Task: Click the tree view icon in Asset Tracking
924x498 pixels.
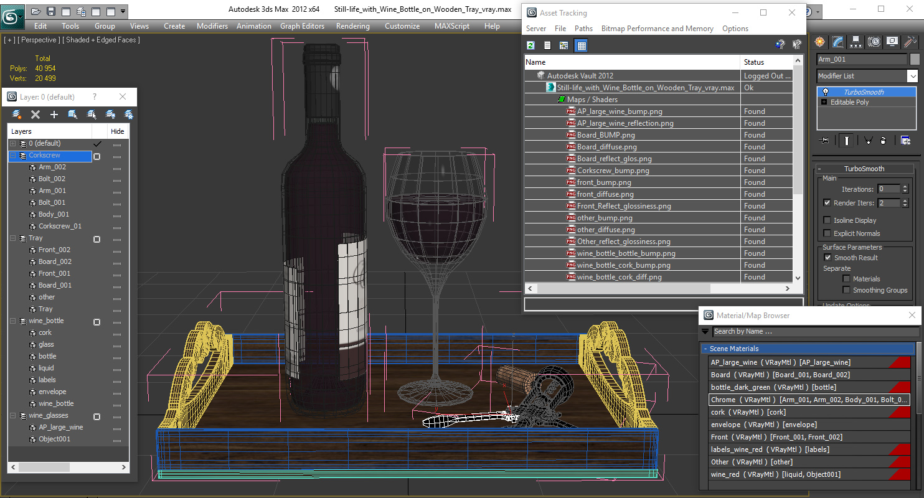Action: click(564, 45)
